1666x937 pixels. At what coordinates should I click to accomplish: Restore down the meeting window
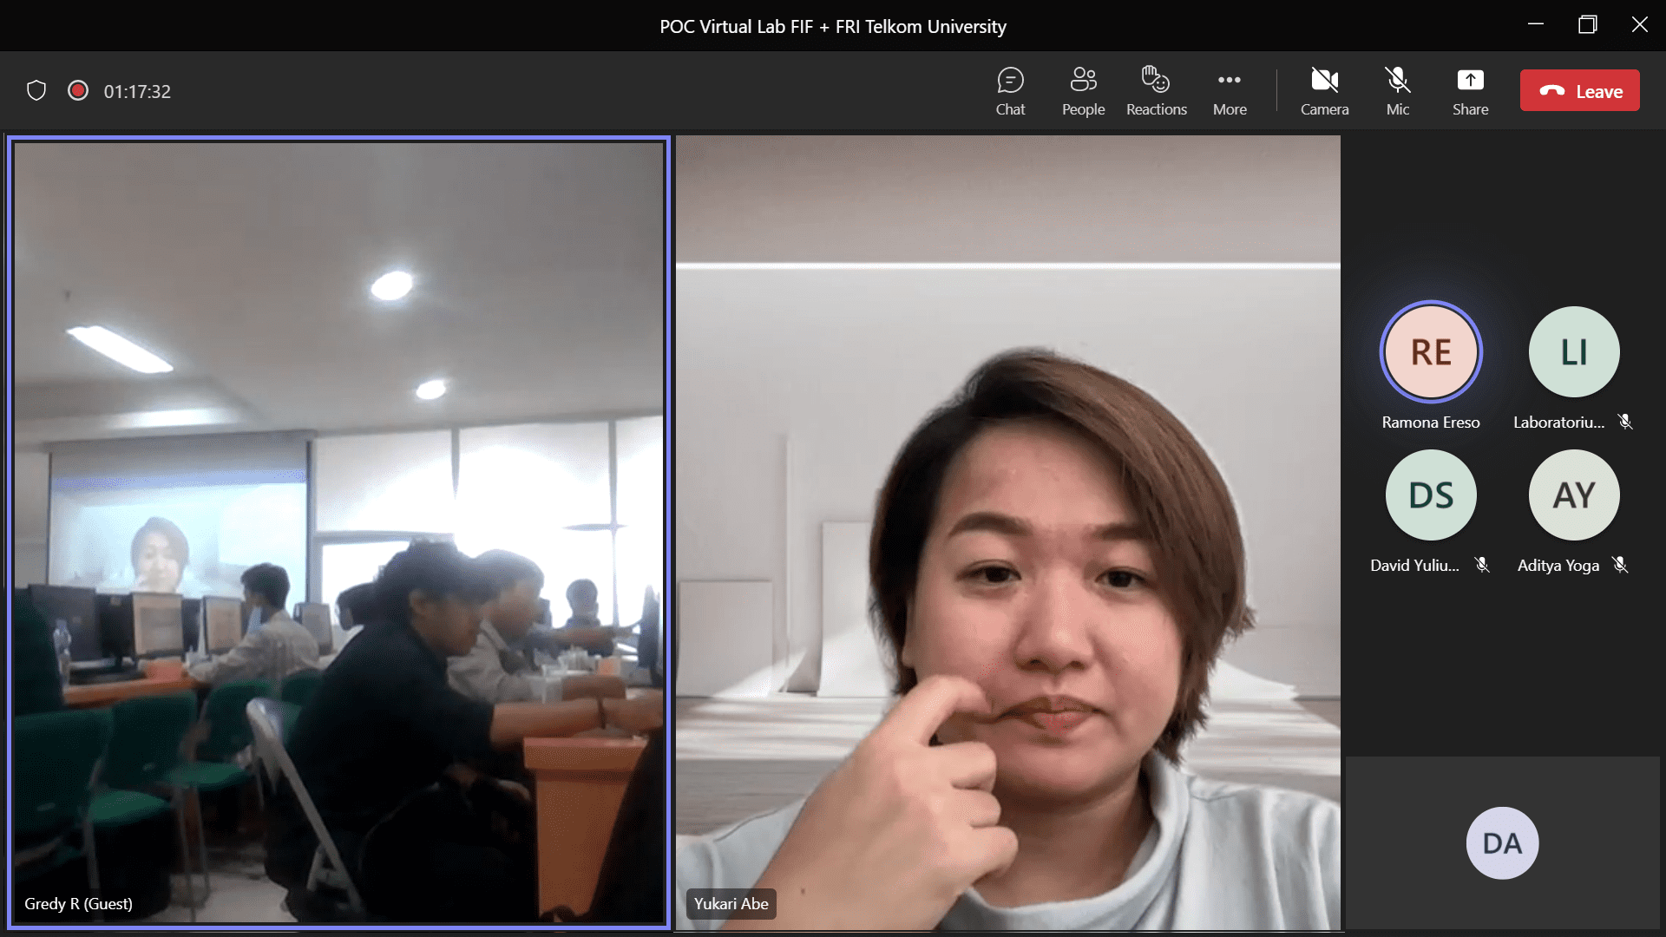1587,24
